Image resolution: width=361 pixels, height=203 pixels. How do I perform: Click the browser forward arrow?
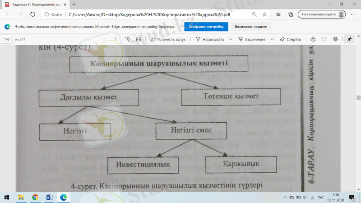tap(20, 14)
